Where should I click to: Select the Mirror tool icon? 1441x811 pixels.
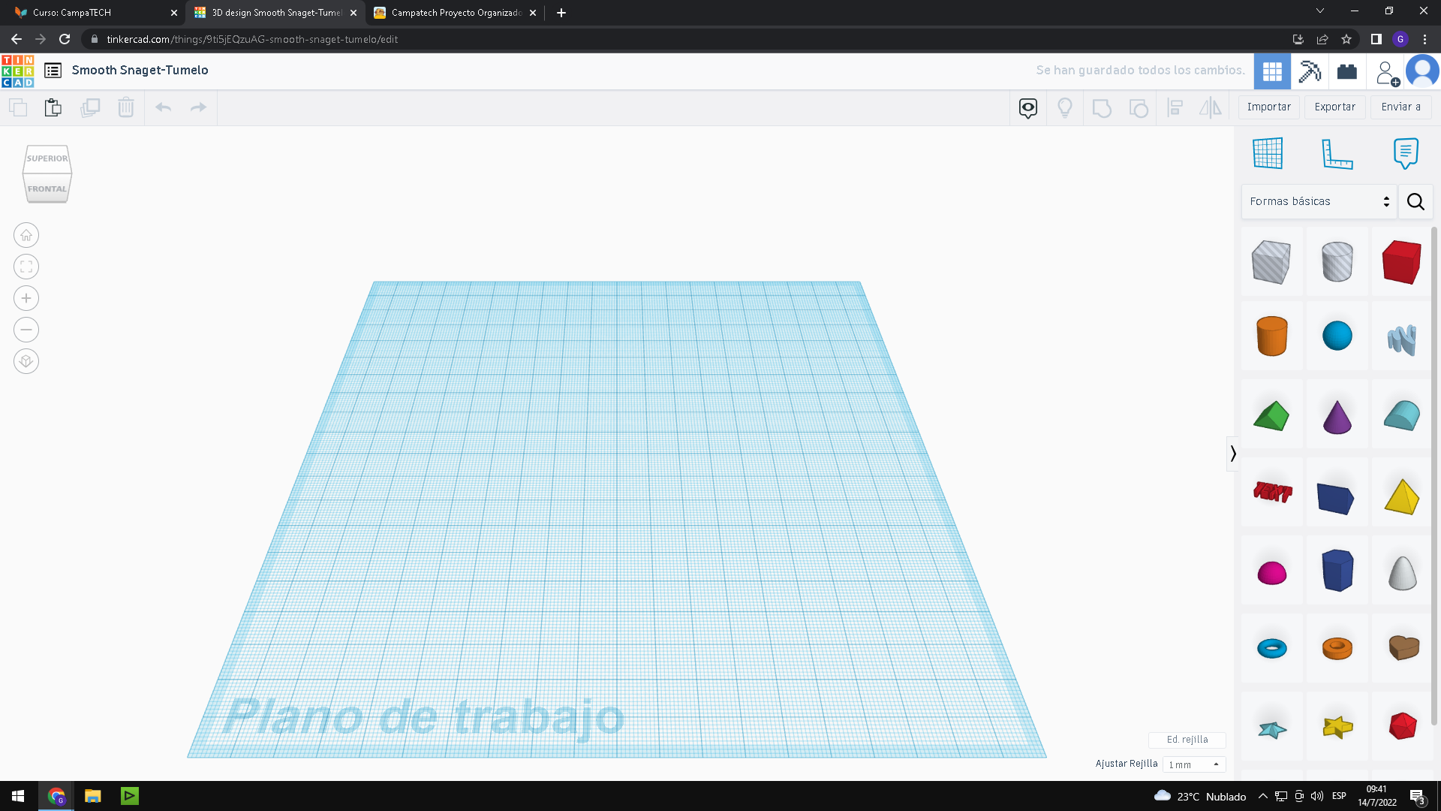(x=1210, y=108)
